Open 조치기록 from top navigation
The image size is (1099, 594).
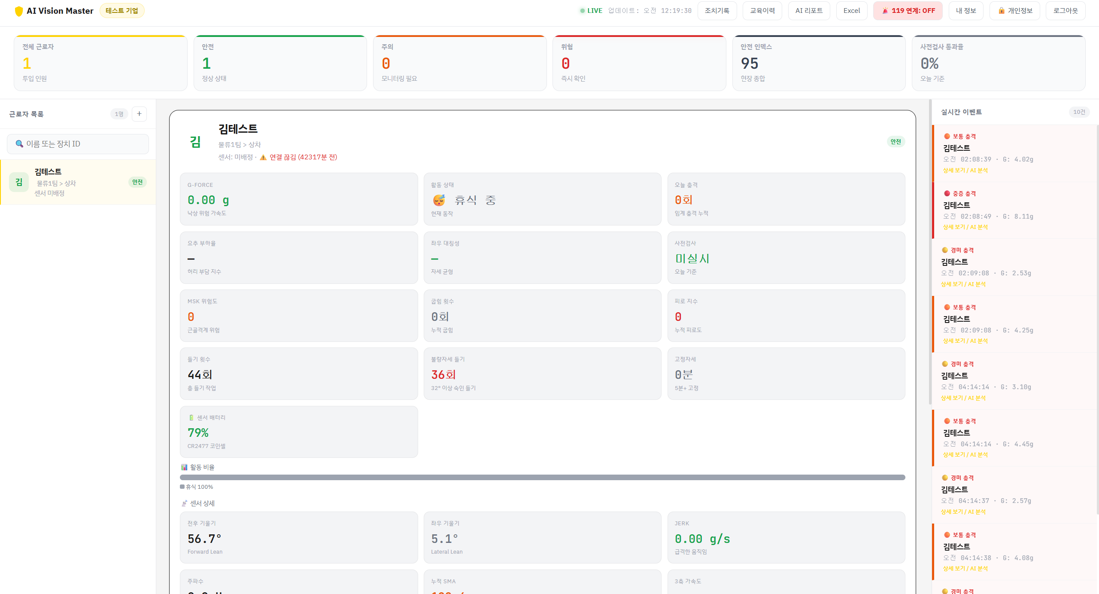pyautogui.click(x=717, y=11)
